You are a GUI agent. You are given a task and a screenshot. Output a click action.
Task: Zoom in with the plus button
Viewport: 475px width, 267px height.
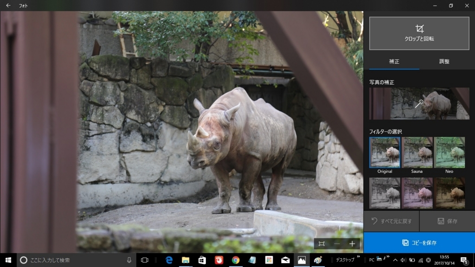352,244
